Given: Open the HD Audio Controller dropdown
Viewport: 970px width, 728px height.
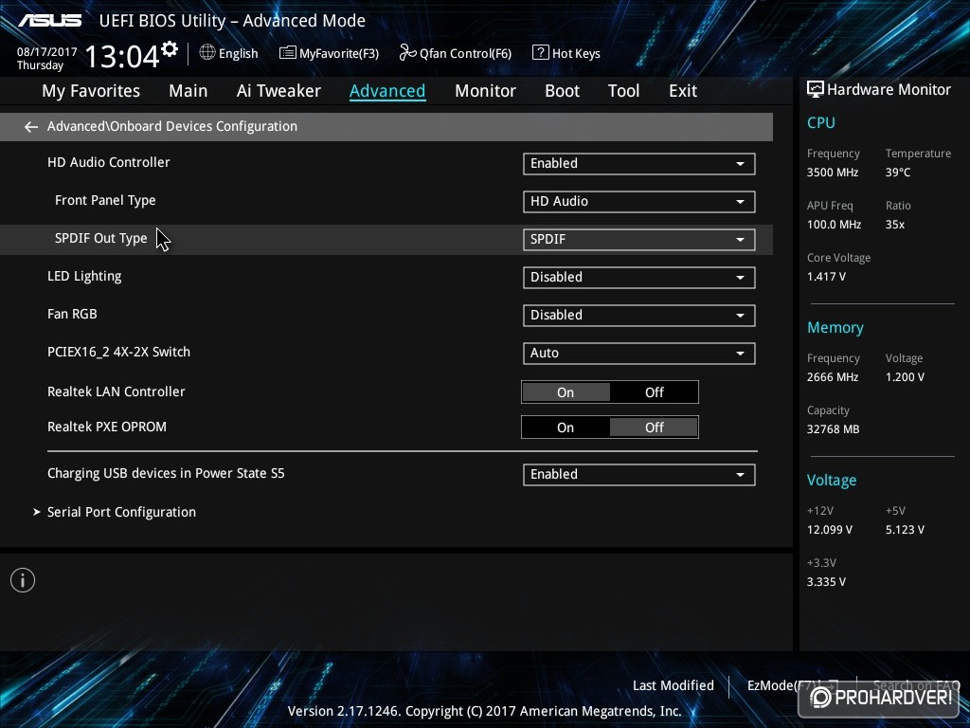Looking at the screenshot, I should pos(639,163).
